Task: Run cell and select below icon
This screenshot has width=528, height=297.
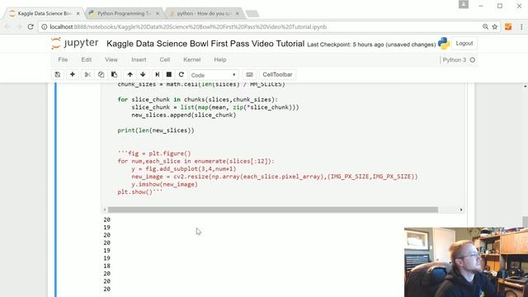Action: 157,74
